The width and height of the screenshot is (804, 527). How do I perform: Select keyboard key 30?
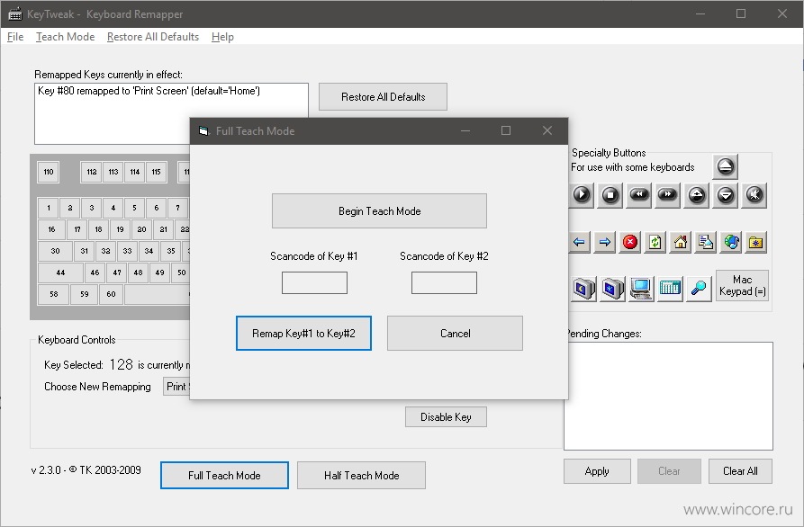55,251
